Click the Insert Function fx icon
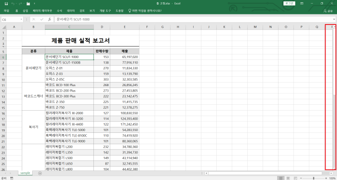Viewport: 337px width, 180px height. pyautogui.click(x=49, y=19)
